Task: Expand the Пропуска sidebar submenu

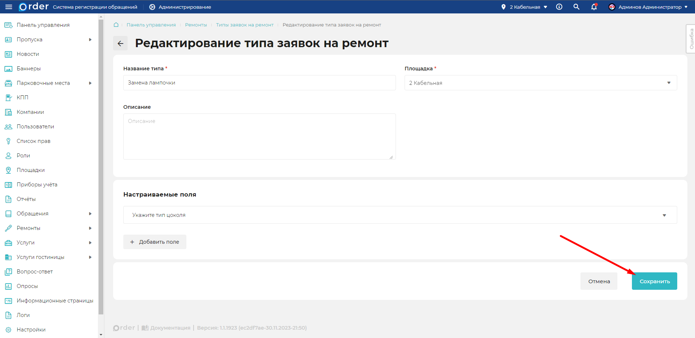Action: coord(90,40)
